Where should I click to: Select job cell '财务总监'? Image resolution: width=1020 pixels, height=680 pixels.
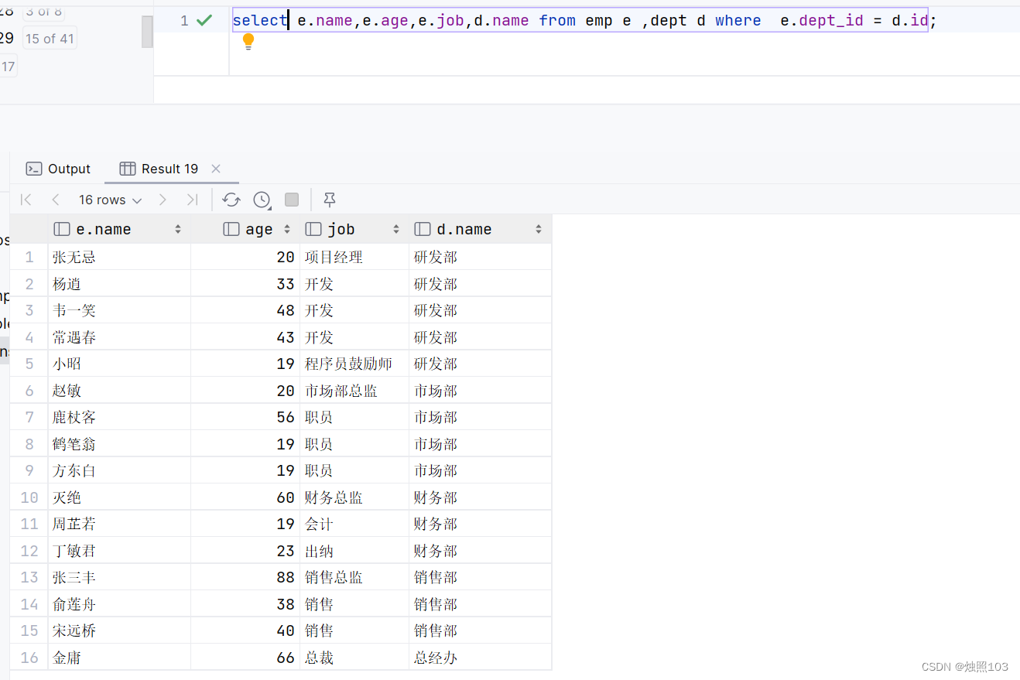(354, 497)
